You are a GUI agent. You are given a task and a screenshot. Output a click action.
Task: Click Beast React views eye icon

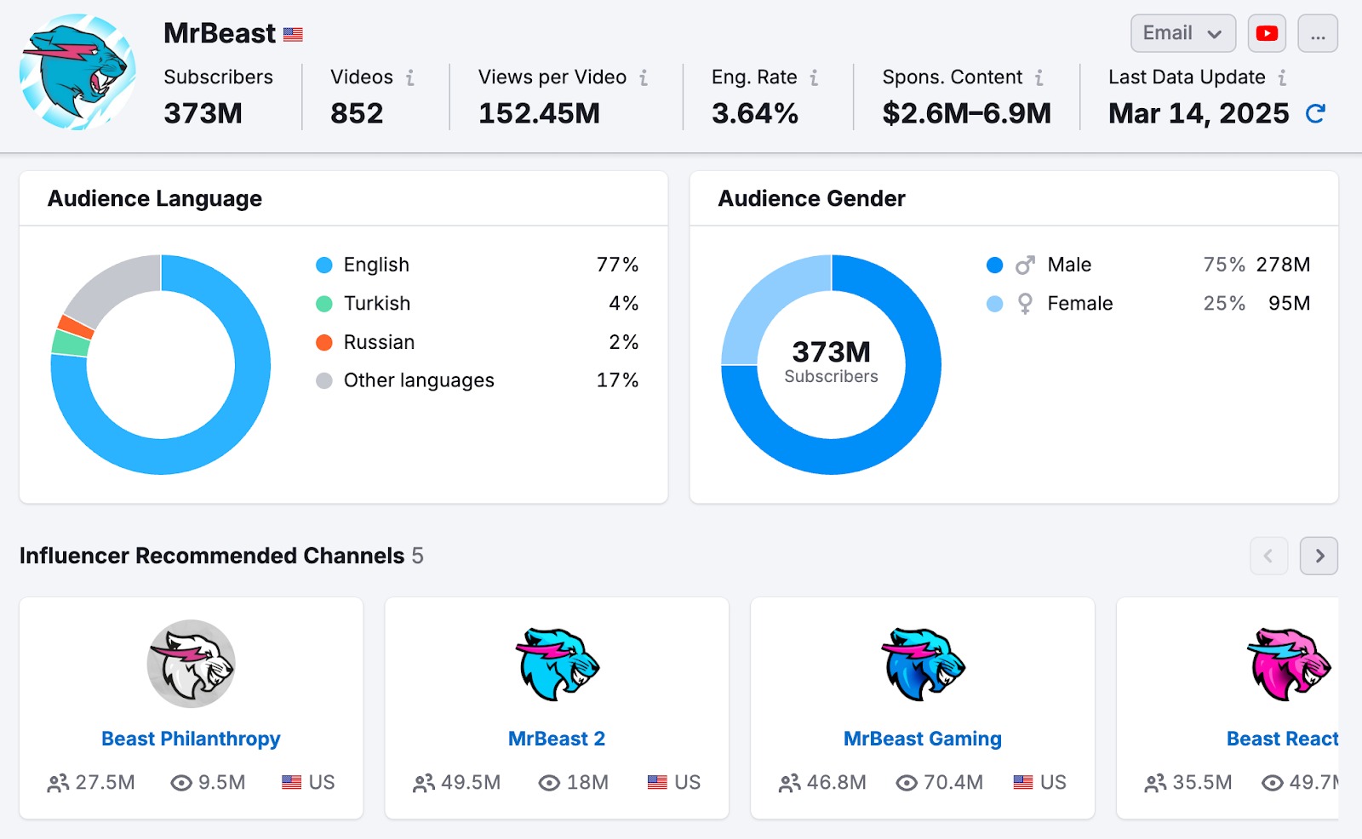(x=1273, y=783)
